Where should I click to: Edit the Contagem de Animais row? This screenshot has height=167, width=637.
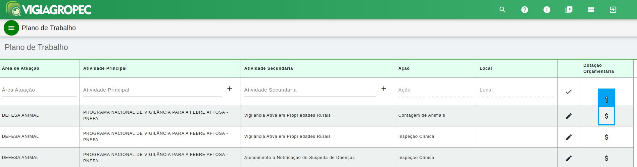coord(569,116)
